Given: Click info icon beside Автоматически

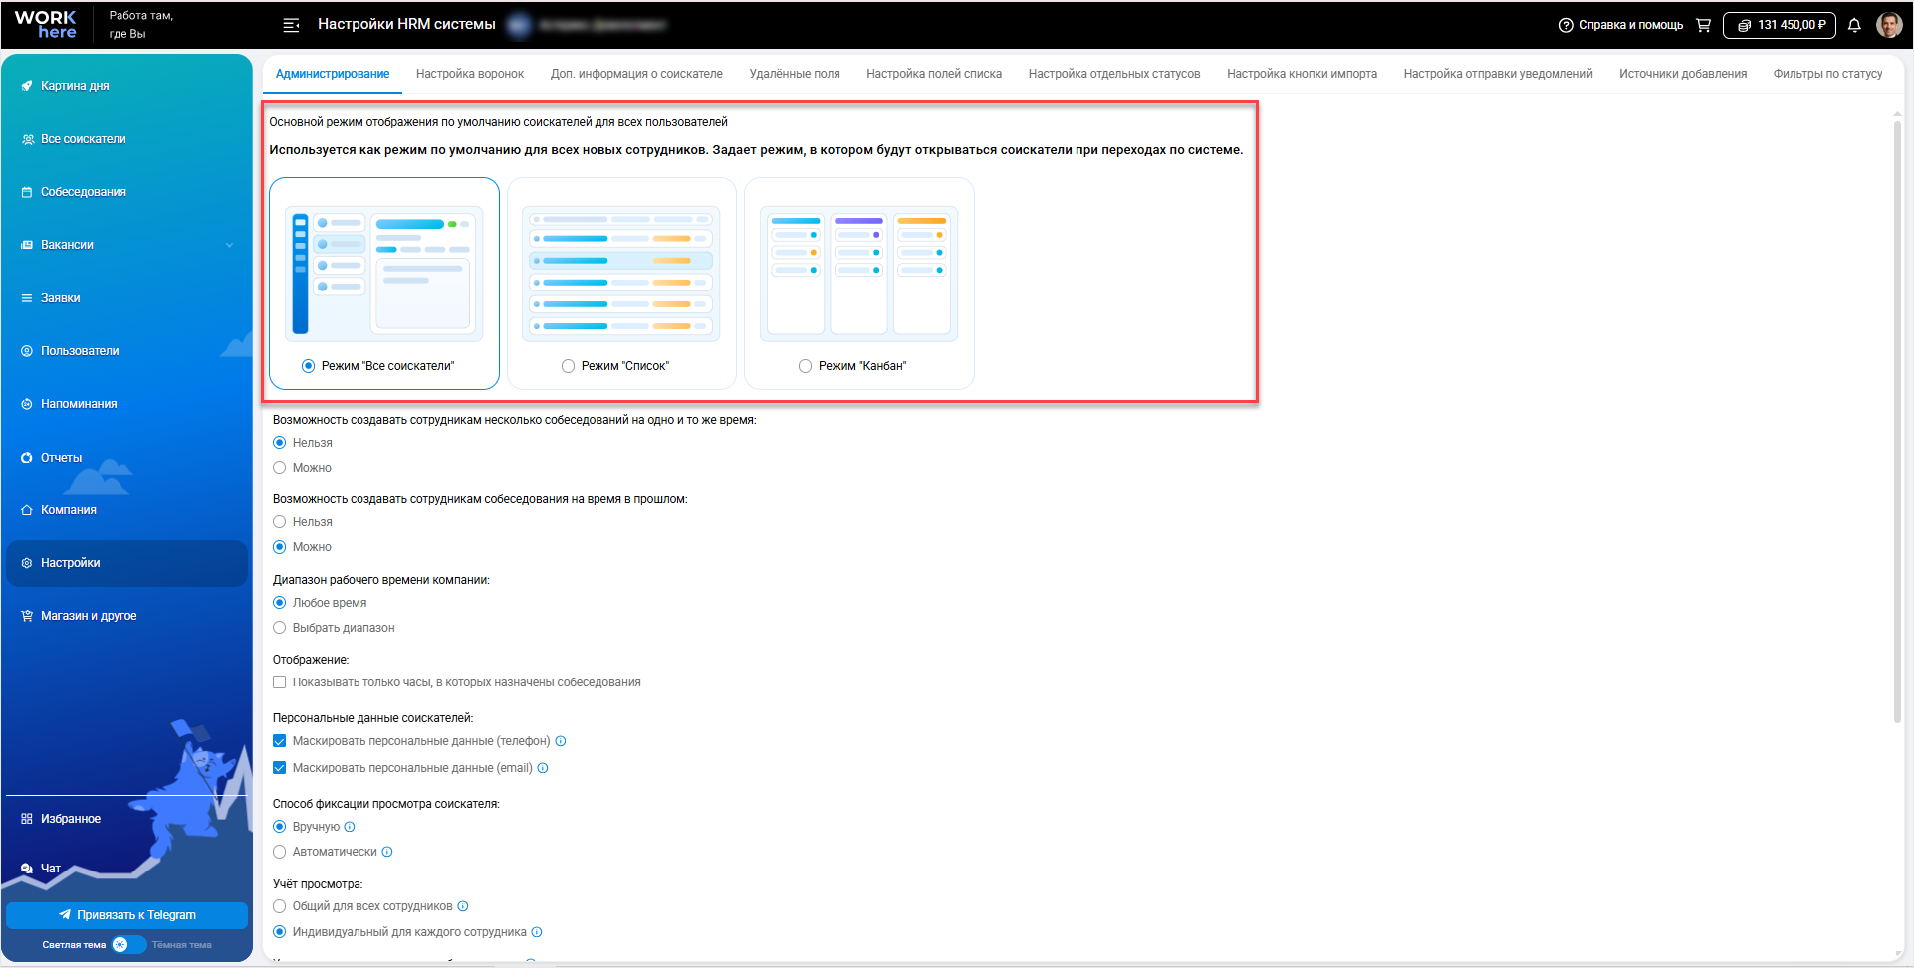Looking at the screenshot, I should [x=387, y=852].
